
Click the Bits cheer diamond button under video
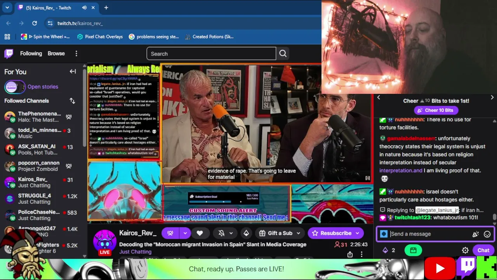tap(246, 233)
